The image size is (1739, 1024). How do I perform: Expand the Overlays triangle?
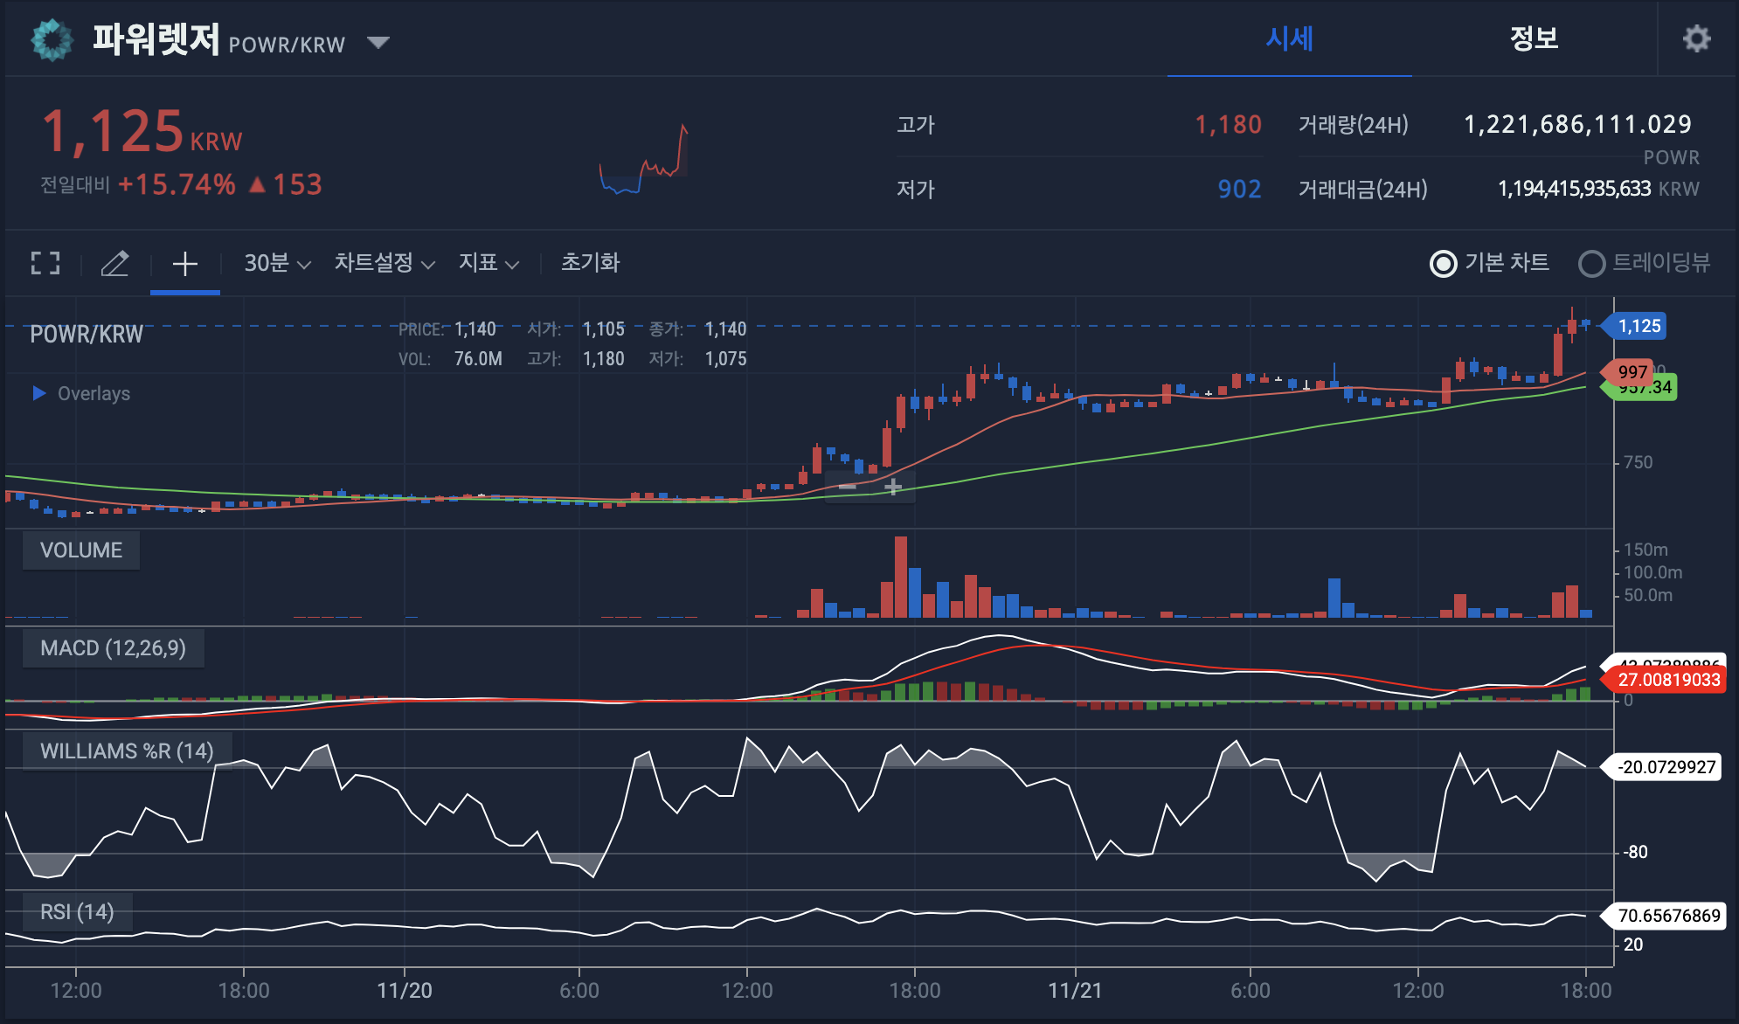click(x=38, y=393)
